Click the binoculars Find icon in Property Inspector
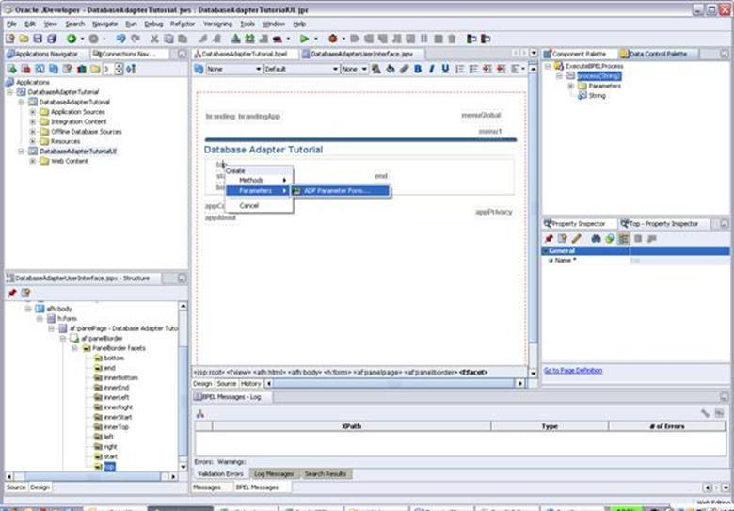The height and width of the screenshot is (511, 734). point(596,239)
